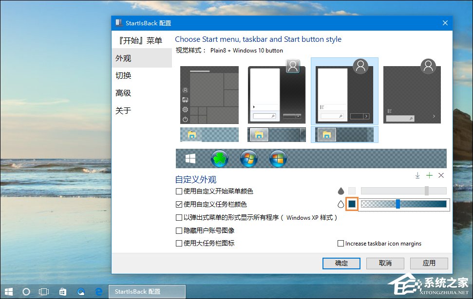Switch to the 高级 settings tab
The height and width of the screenshot is (299, 473).
(123, 93)
